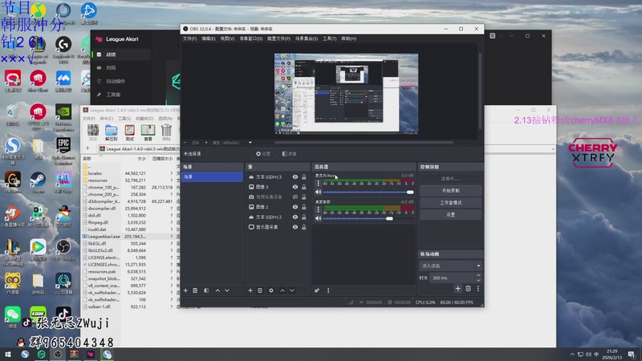Select LeagueAkari.exe row in WinRAR list

[x=130, y=237]
